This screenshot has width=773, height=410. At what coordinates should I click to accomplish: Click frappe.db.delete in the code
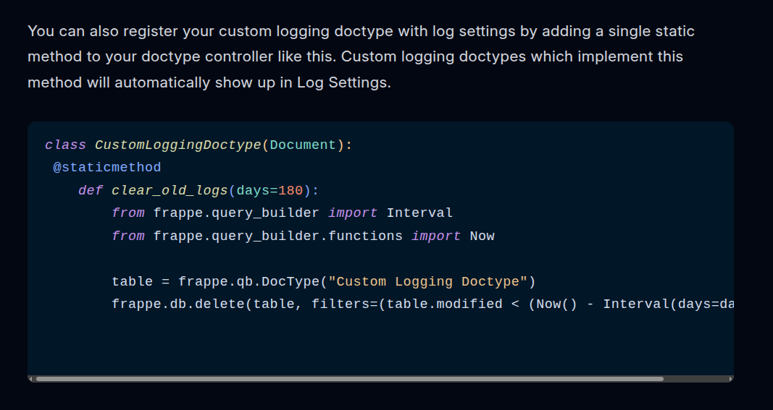[x=178, y=304]
